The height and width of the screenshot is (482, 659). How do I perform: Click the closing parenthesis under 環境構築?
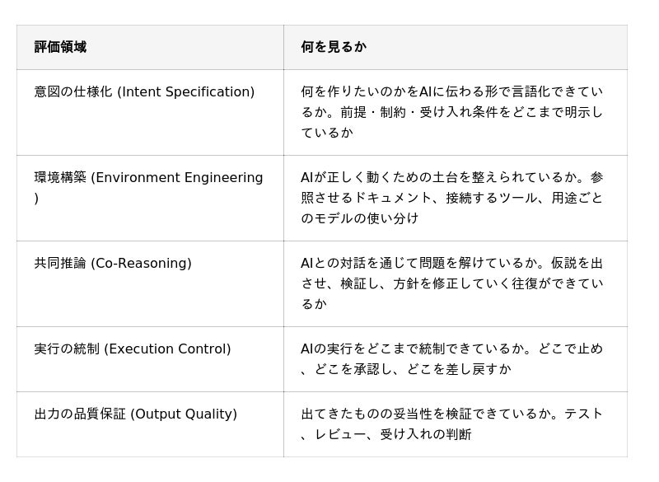36,198
